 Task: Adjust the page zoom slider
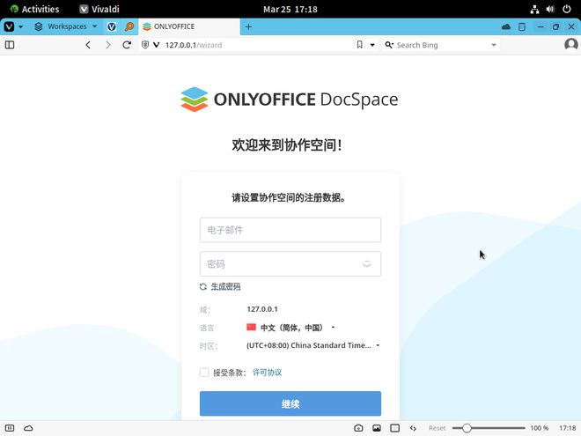click(x=489, y=428)
